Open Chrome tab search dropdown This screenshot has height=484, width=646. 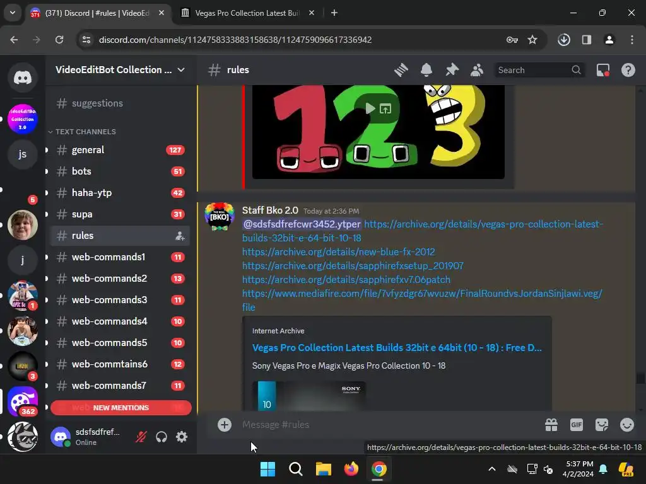coord(13,13)
